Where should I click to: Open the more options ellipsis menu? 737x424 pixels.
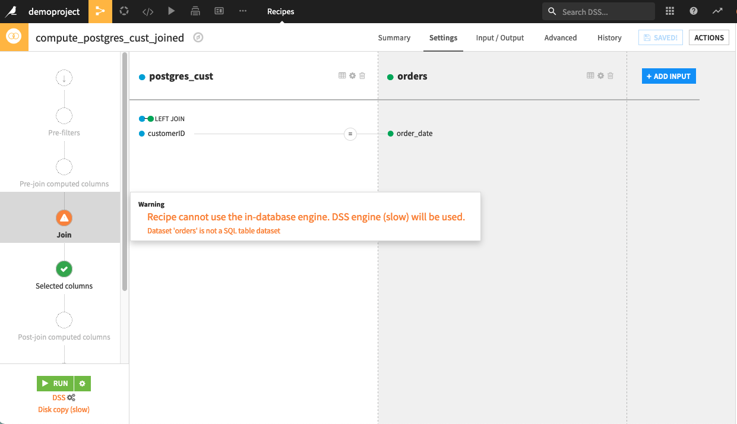(x=243, y=11)
